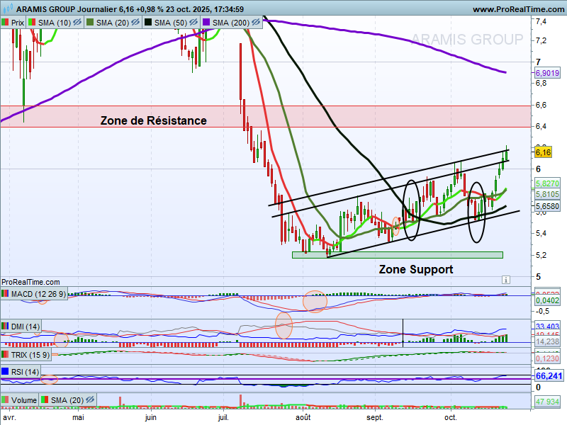Image resolution: width=567 pixels, height=425 pixels.
Task: Click the DMI value 14,238 label
Action: point(547,341)
